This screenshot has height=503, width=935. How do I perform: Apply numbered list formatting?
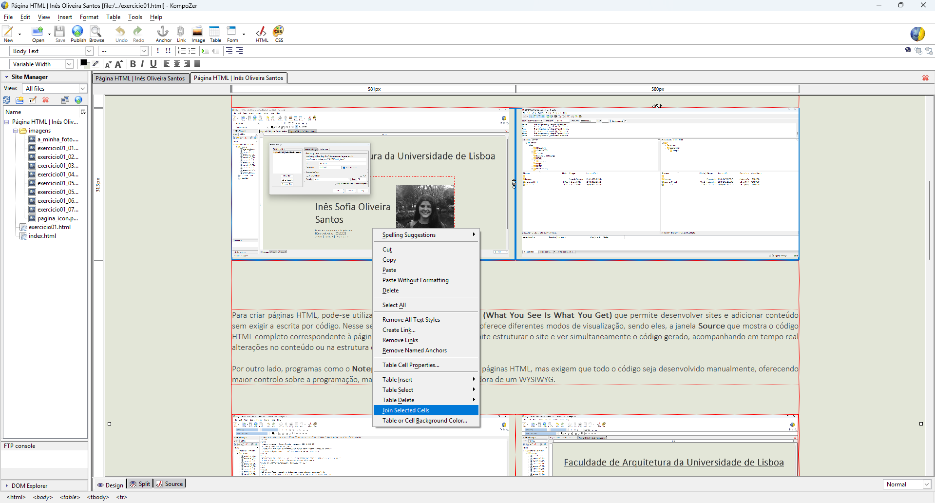pos(181,51)
